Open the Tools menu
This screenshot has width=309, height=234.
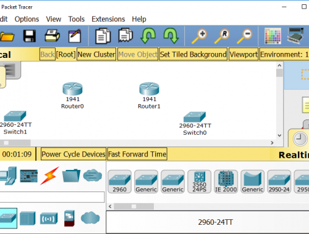pyautogui.click(x=77, y=19)
